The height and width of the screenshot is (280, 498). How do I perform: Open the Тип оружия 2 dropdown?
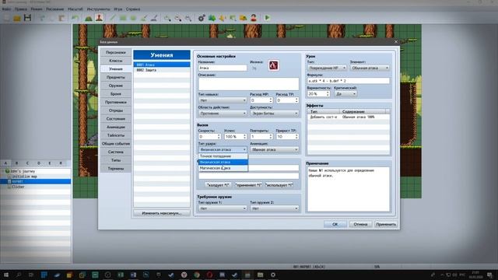click(275, 208)
